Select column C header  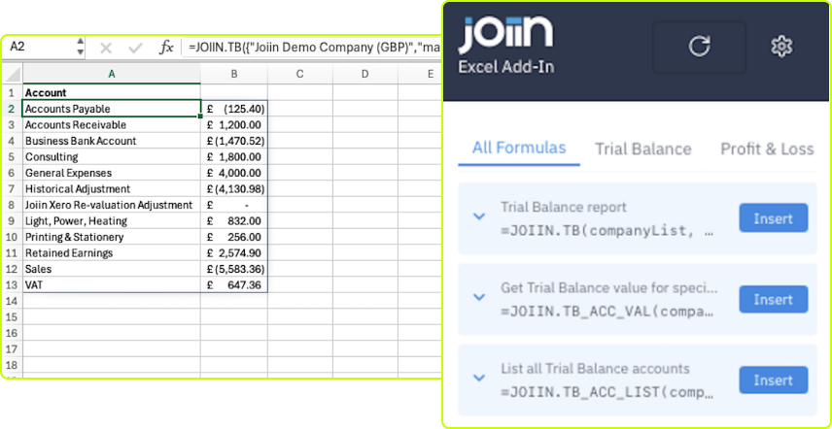click(x=299, y=74)
